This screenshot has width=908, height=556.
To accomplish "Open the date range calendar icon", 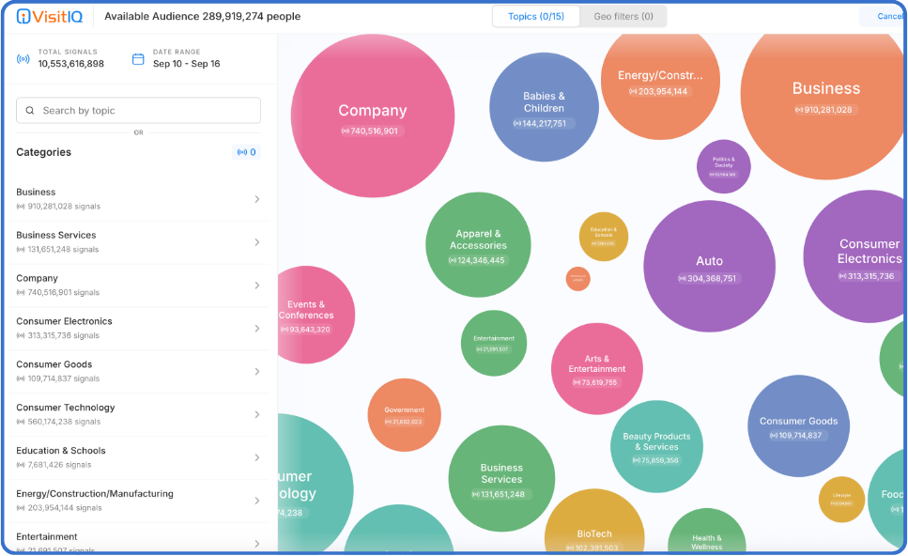I will click(x=138, y=58).
